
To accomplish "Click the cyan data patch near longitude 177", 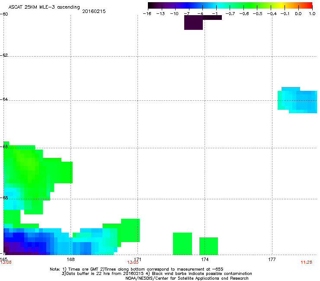I will click(297, 100).
